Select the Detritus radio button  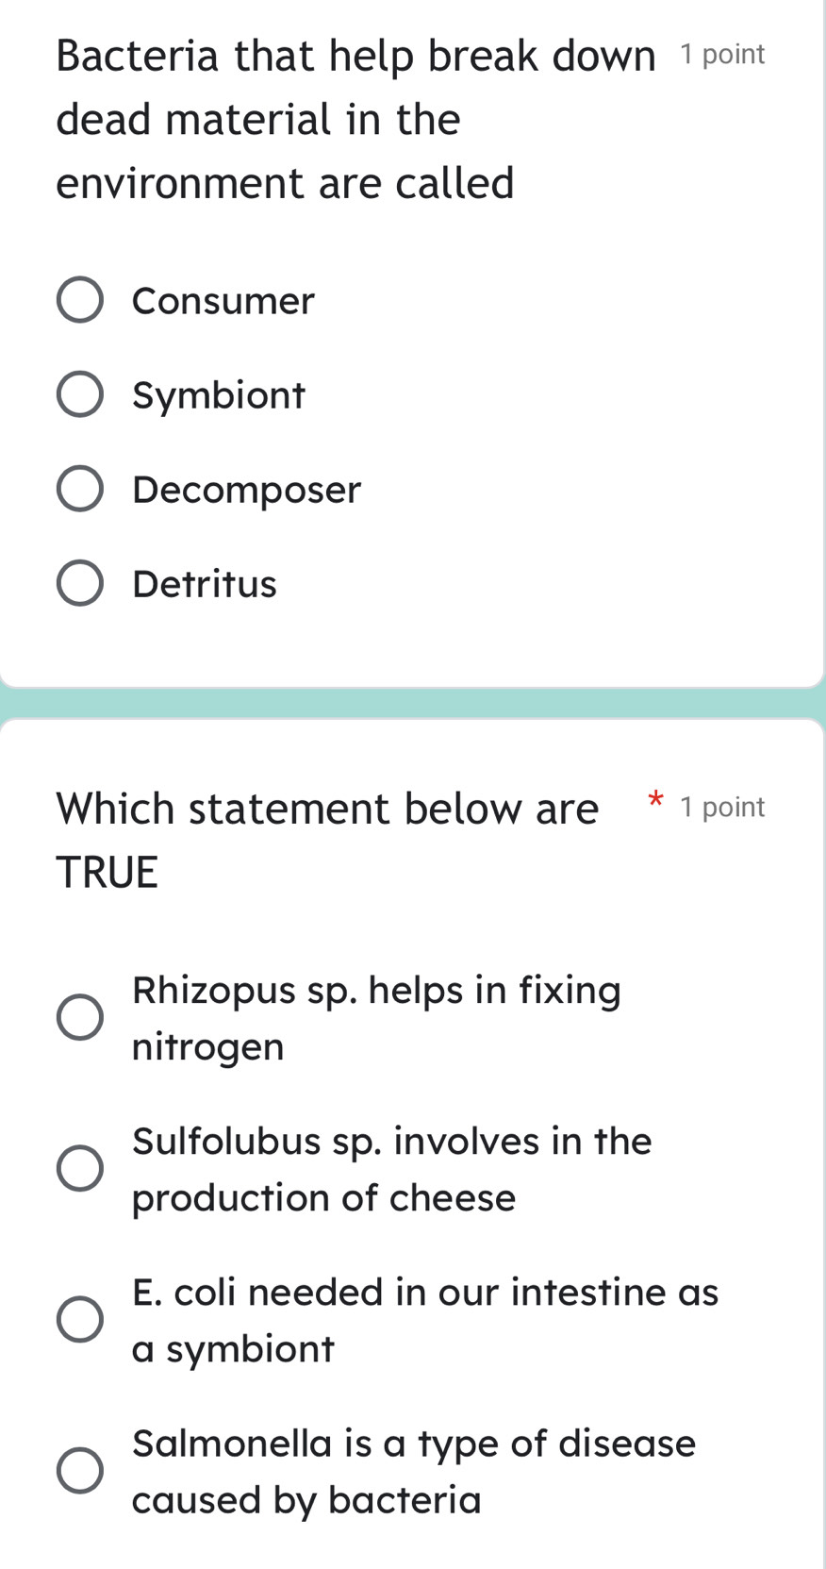point(80,582)
